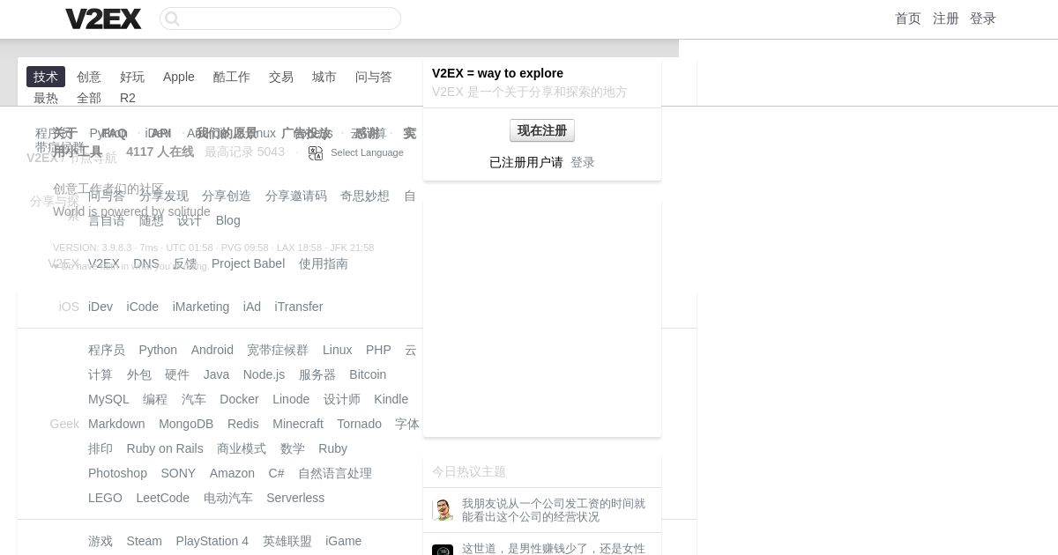Open 登录 link in header

983,18
